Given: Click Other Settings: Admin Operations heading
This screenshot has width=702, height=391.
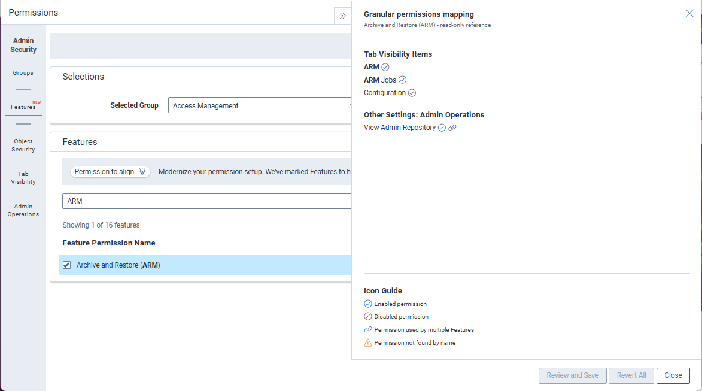Looking at the screenshot, I should (x=424, y=114).
